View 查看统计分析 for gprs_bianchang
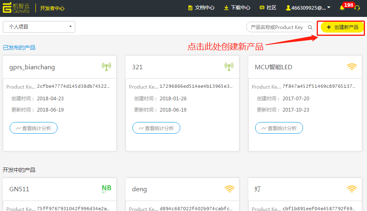The width and height of the screenshot is (367, 211). [x=33, y=128]
